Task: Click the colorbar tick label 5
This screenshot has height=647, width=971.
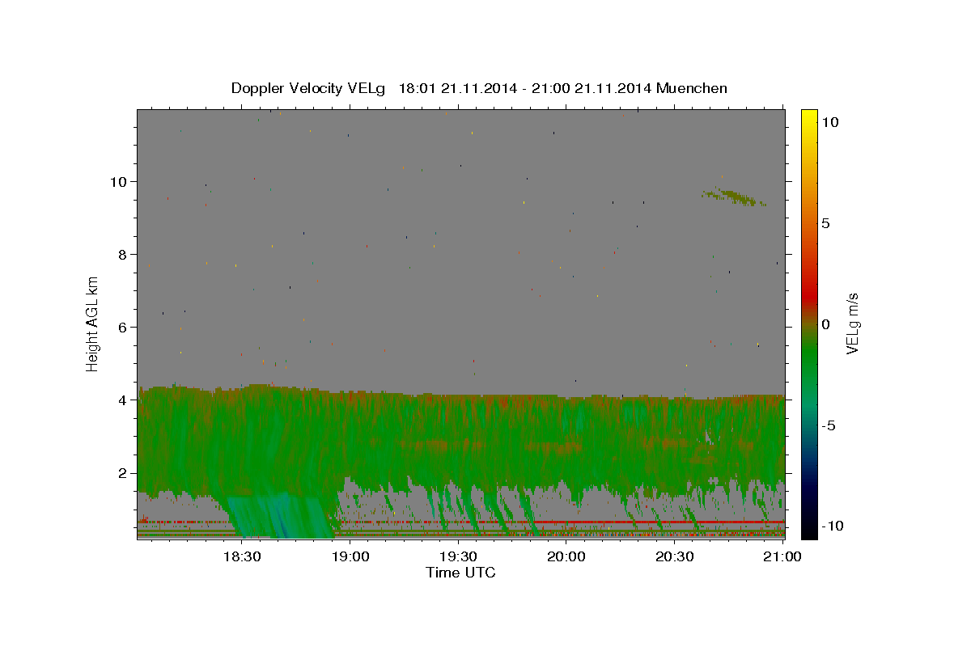Action: coord(825,223)
